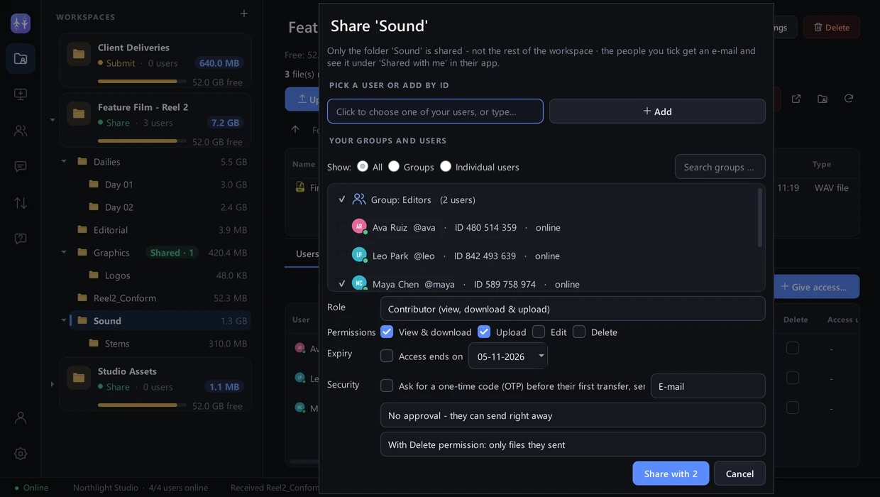Select the Groups radio button
The width and height of the screenshot is (880, 497).
click(x=394, y=166)
